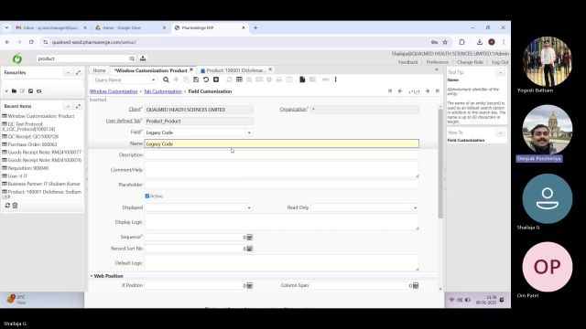The image size is (586, 329).
Task: Open calculator for X Position field
Action: [x=250, y=285]
